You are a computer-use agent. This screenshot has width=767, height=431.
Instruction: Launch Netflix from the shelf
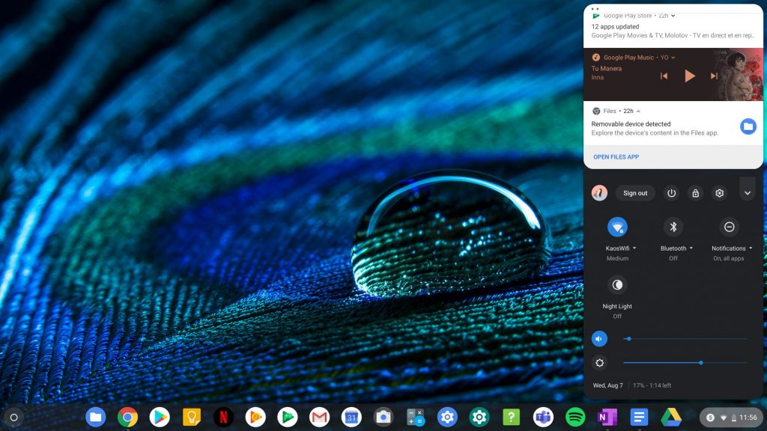pos(223,418)
